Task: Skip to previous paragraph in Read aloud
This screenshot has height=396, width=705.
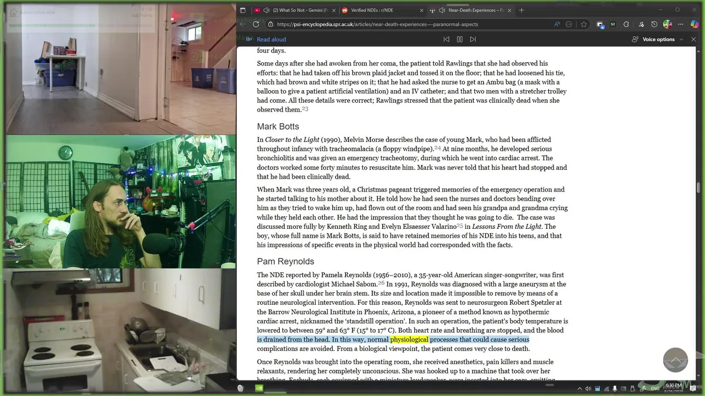Action: tap(447, 40)
